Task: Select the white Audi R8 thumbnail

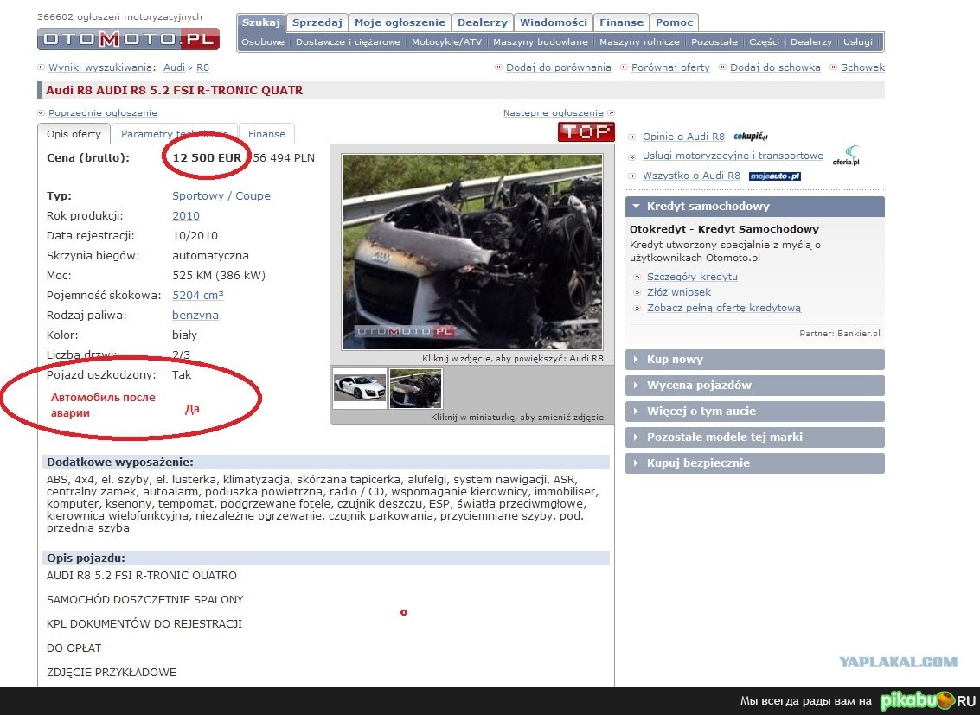Action: (360, 388)
